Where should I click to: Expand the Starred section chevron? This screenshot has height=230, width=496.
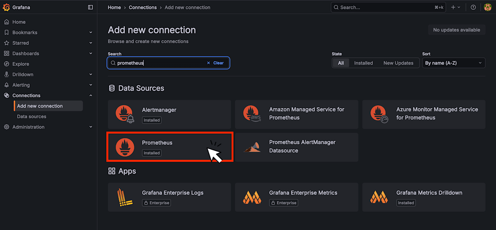(91, 43)
